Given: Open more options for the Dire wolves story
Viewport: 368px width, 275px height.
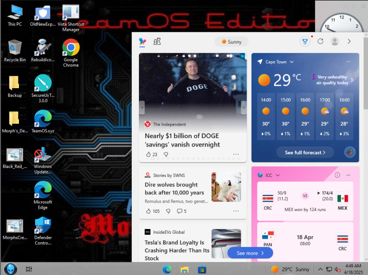Looking at the screenshot, I should click(x=236, y=211).
